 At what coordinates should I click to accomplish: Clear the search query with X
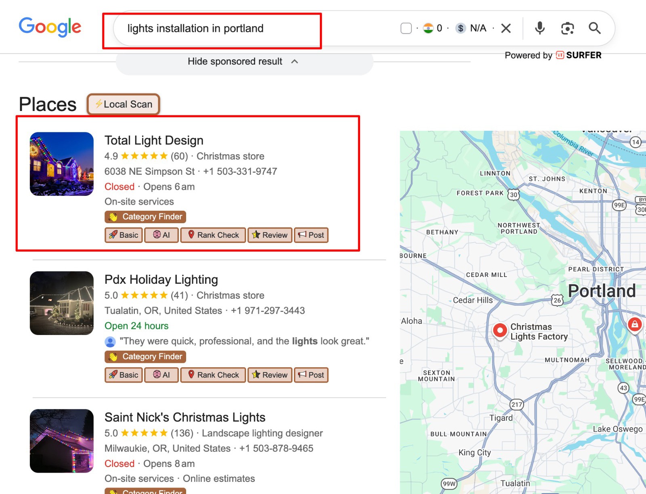(x=506, y=28)
